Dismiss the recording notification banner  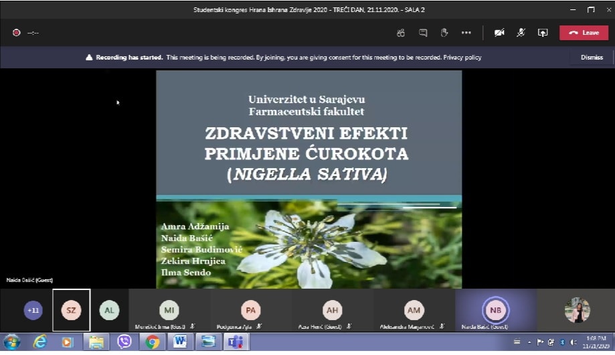pos(592,58)
